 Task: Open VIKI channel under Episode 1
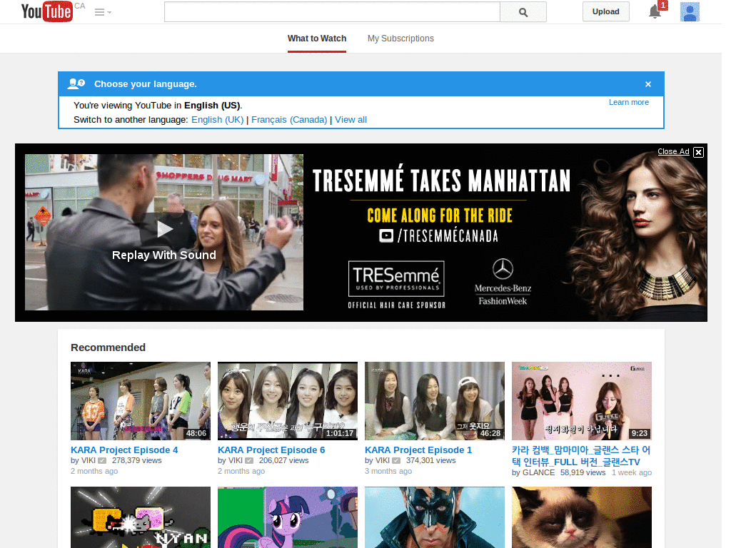[382, 460]
